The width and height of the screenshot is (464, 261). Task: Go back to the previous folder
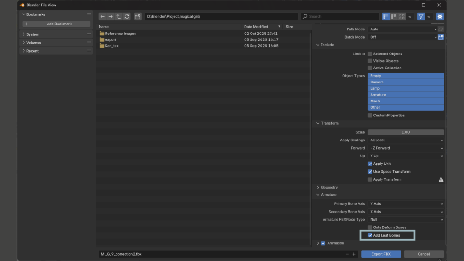coord(102,16)
